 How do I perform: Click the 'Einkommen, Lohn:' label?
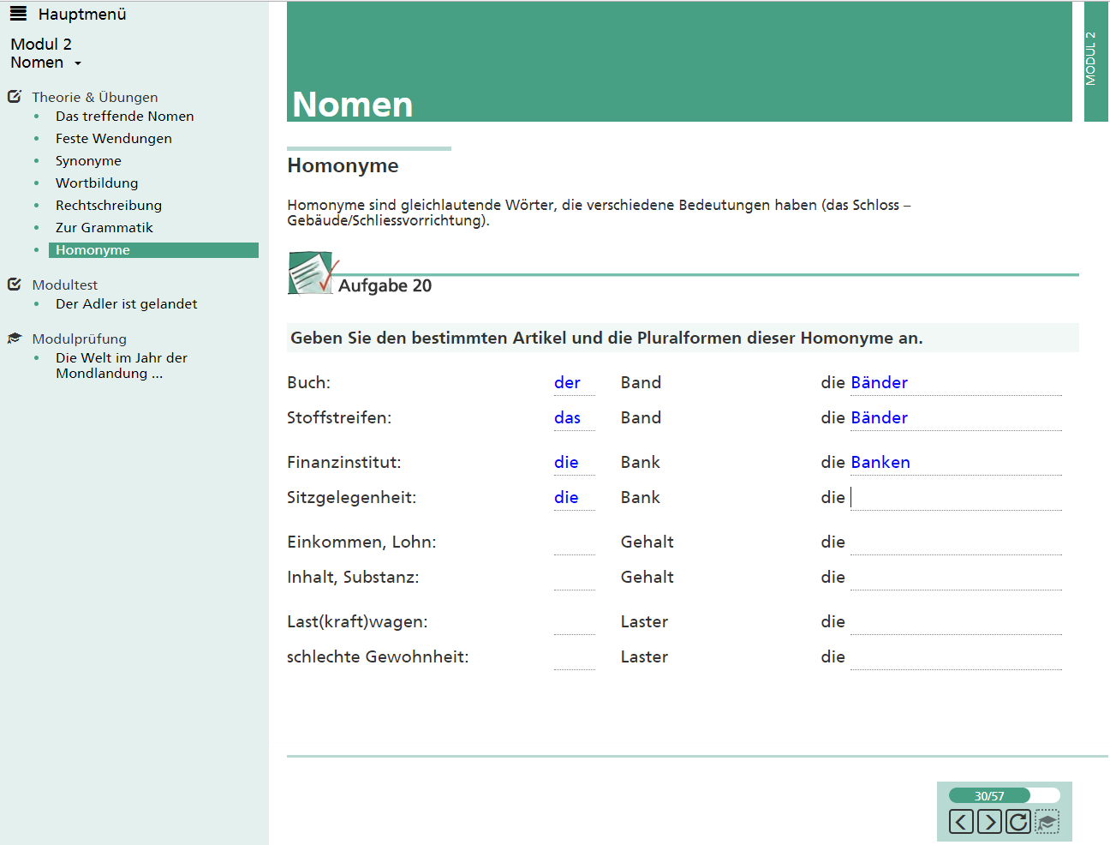pos(361,542)
